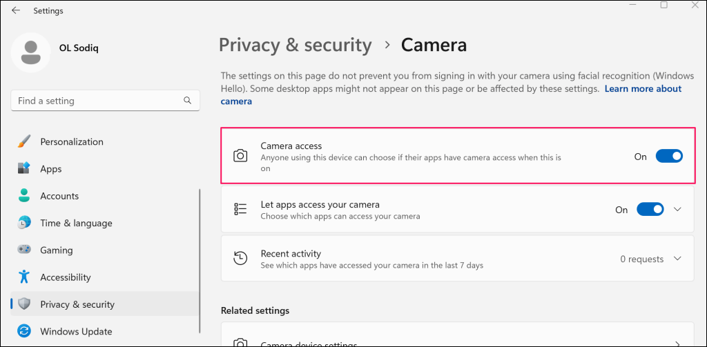Click the sidebar vertical scrollbar
Image resolution: width=707 pixels, height=347 pixels.
(x=200, y=262)
